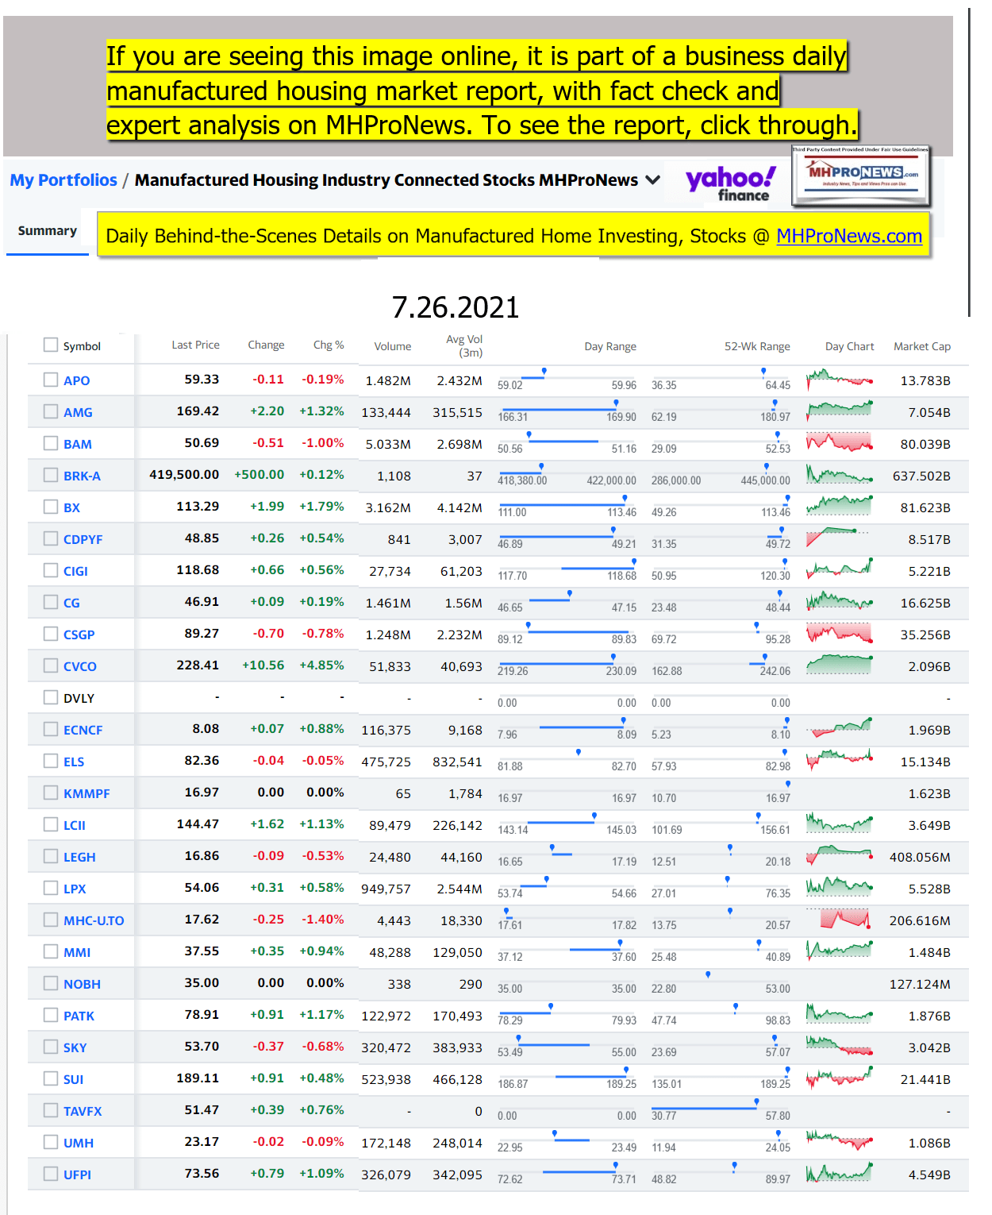The width and height of the screenshot is (992, 1215).
Task: Open the BAM day chart sparkline
Action: 839,443
